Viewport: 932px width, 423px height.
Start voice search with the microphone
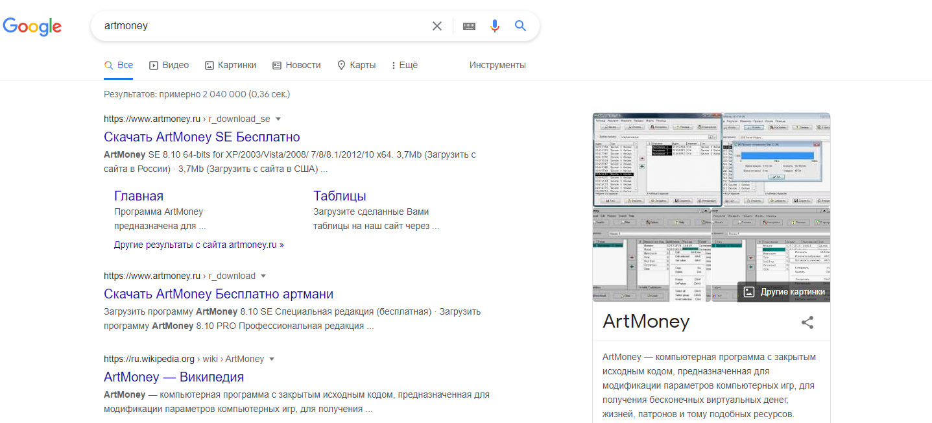click(x=495, y=26)
